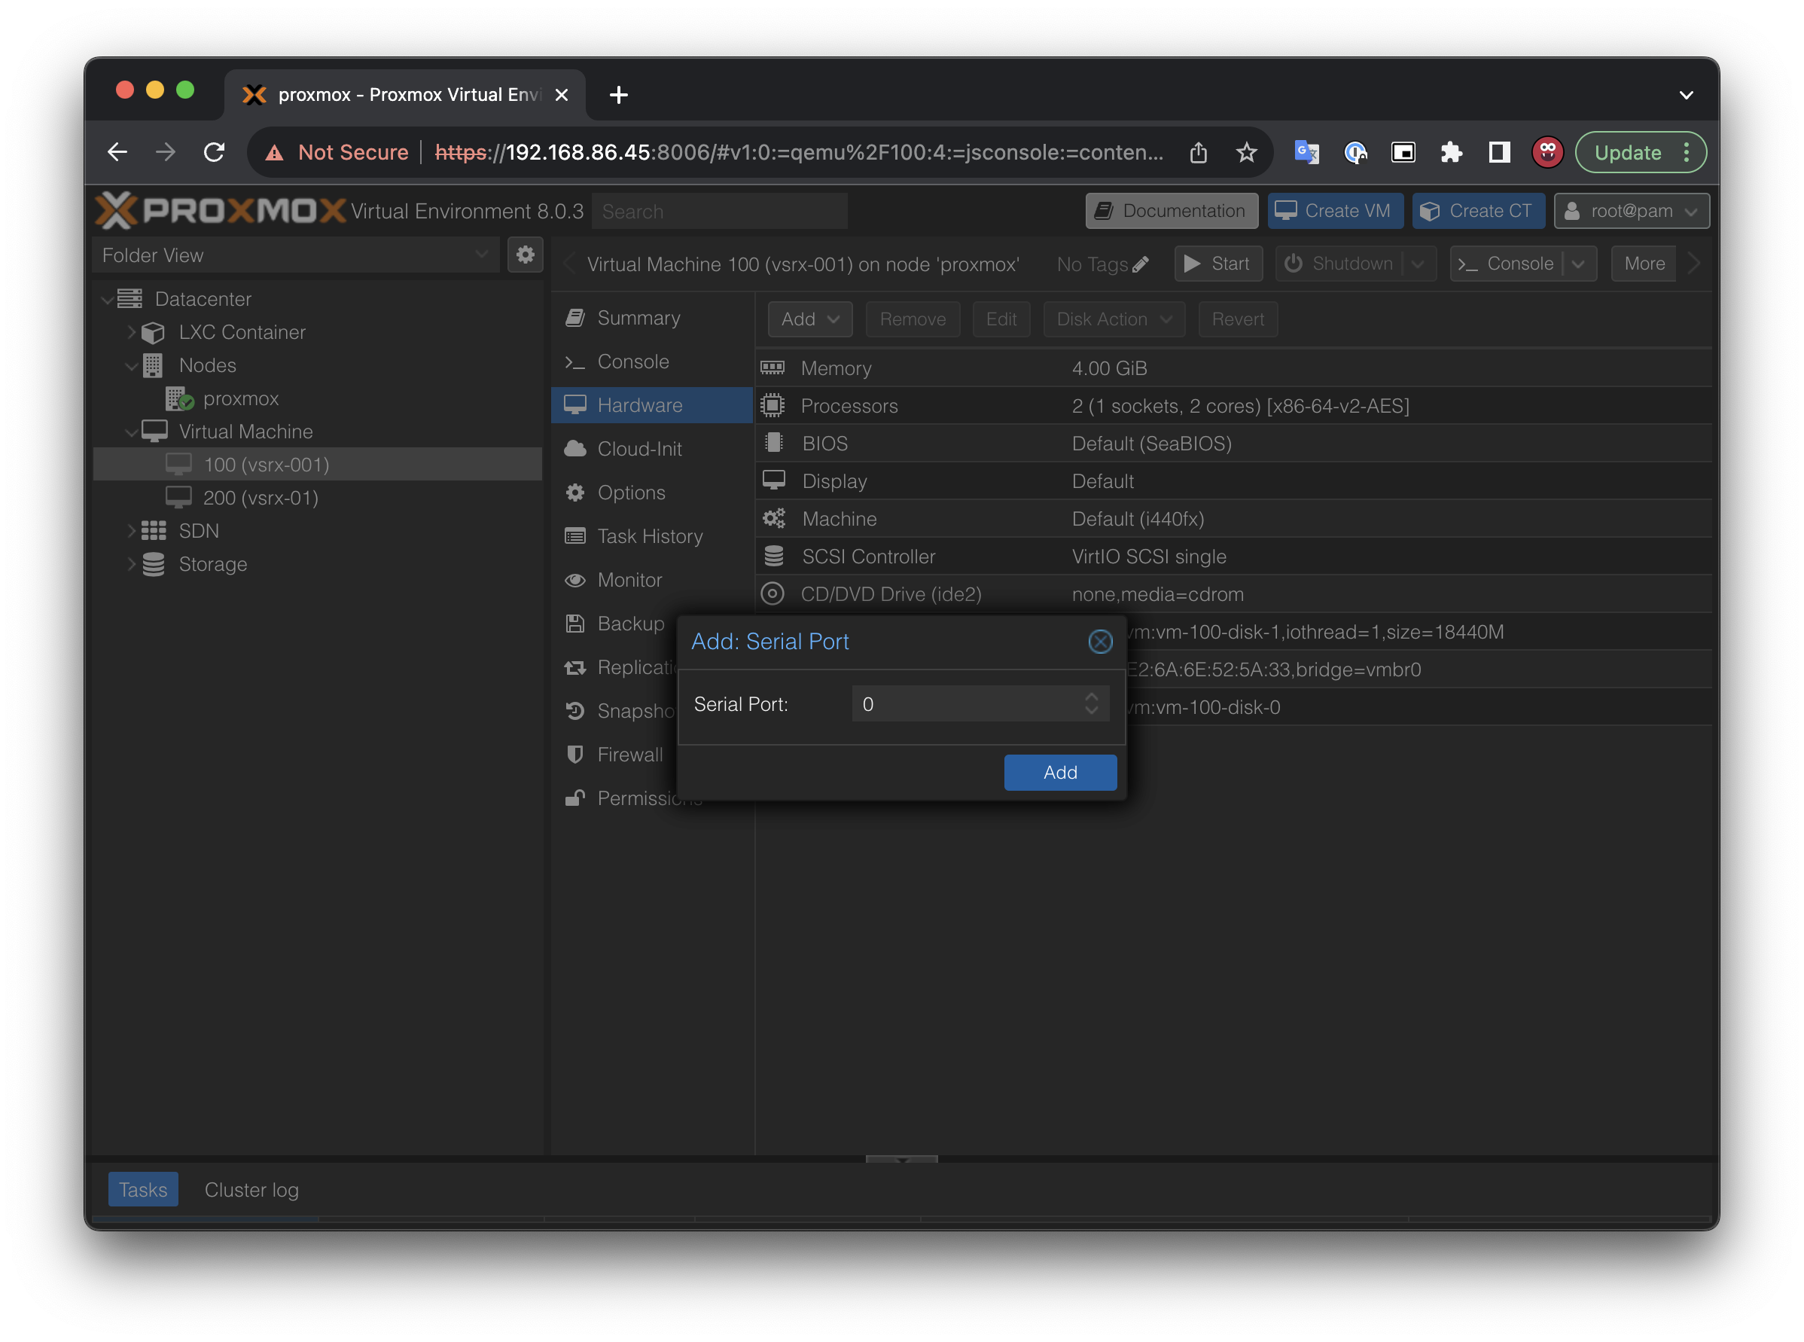This screenshot has width=1804, height=1342.
Task: Open the browser extensions puzzle icon
Action: 1451,152
